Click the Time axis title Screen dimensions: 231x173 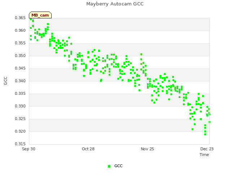[204, 155]
